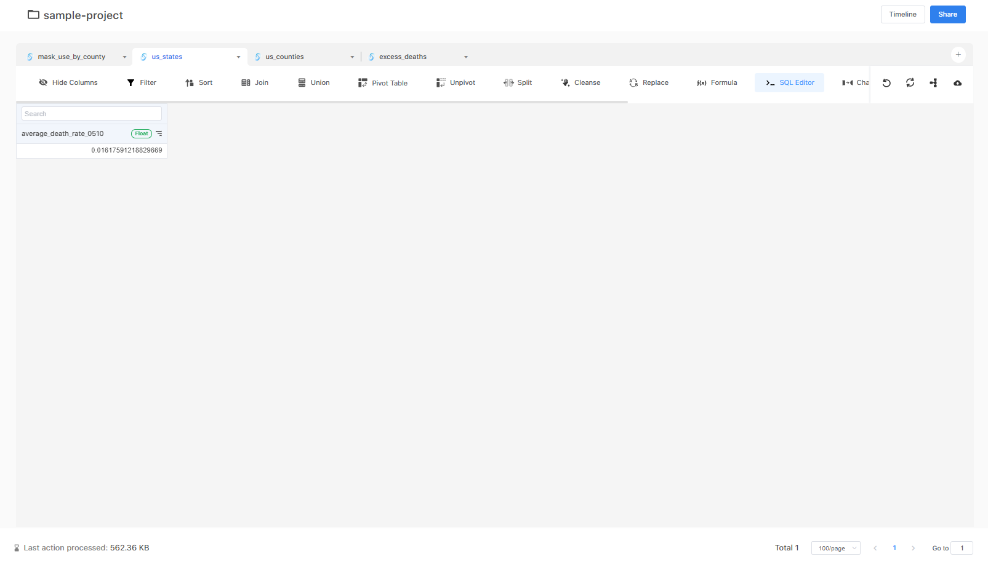Click the workflow branch icon
Viewport: 988px width, 567px height.
(934, 83)
